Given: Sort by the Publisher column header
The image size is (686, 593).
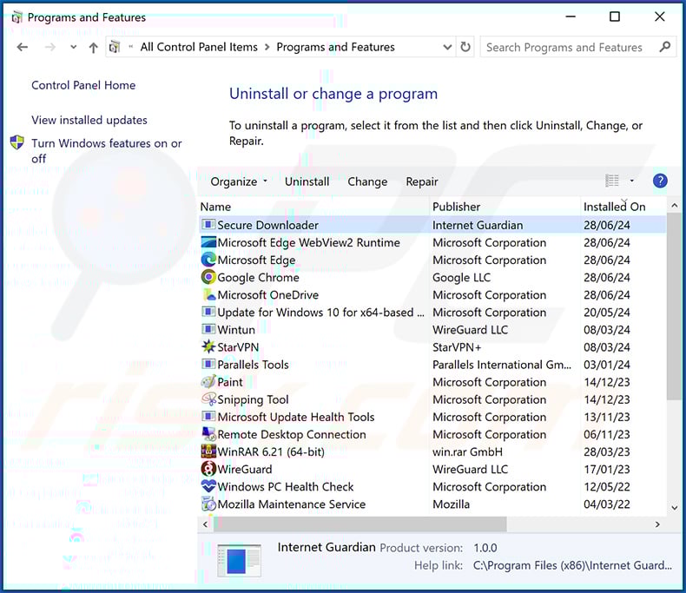Looking at the screenshot, I should coord(505,207).
